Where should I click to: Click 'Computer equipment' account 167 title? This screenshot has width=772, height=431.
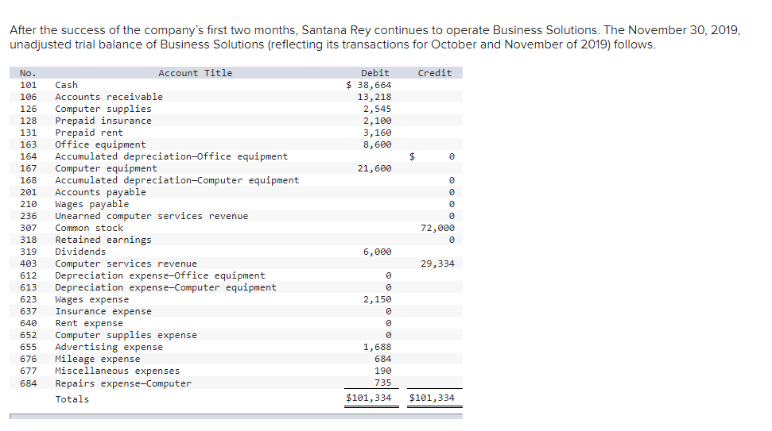[106, 168]
